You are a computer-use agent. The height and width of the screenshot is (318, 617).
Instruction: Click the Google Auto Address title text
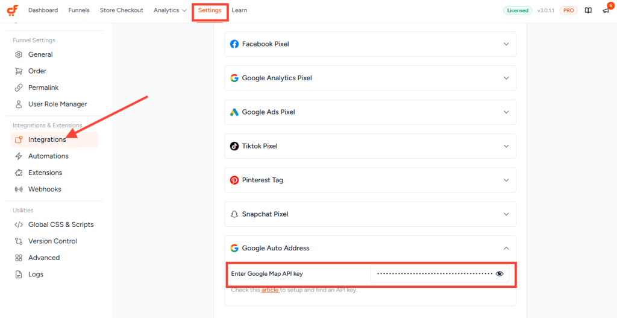coord(276,248)
